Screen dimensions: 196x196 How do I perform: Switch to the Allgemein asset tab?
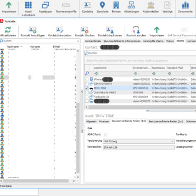point(91,121)
